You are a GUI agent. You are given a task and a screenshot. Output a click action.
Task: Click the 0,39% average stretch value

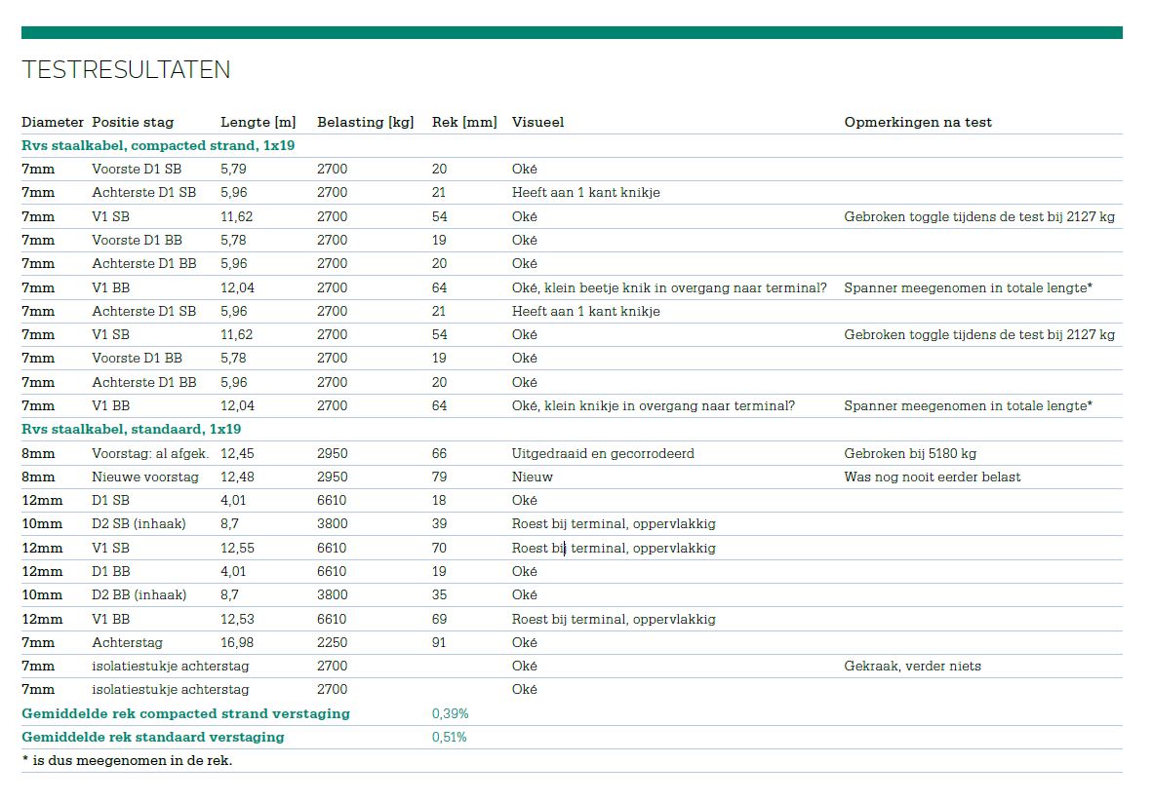[450, 714]
